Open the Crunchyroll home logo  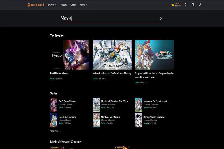(x=36, y=5)
